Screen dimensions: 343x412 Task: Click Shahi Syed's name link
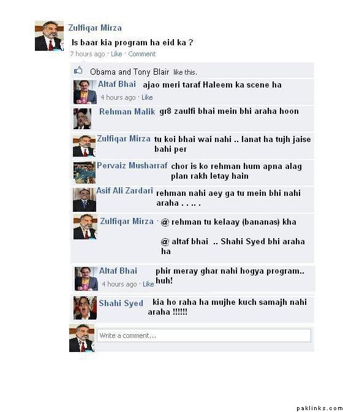(x=121, y=303)
